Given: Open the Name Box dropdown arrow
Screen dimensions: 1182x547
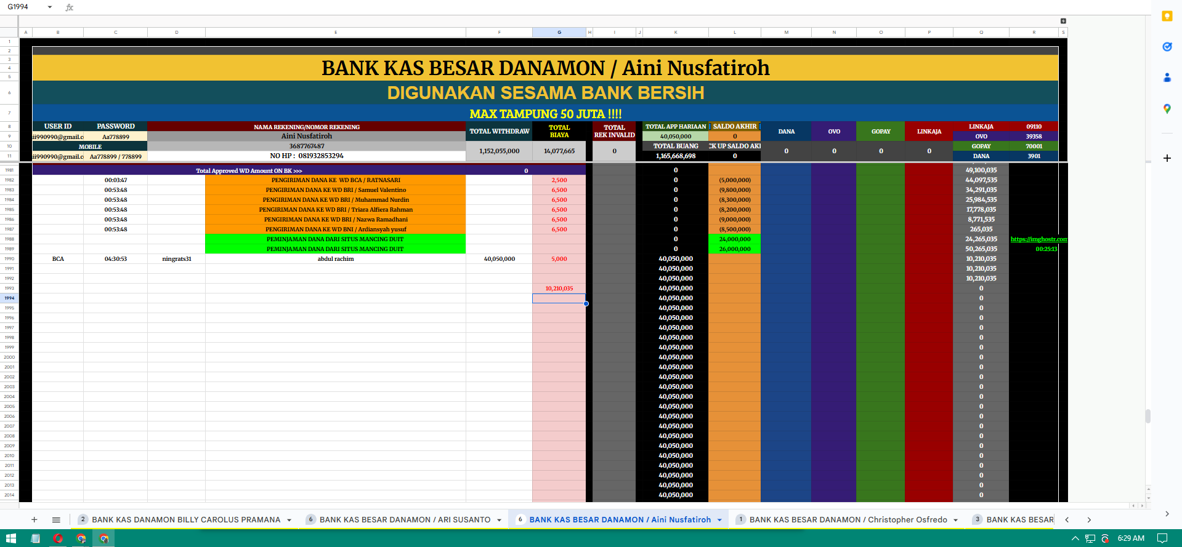Looking at the screenshot, I should (x=50, y=7).
